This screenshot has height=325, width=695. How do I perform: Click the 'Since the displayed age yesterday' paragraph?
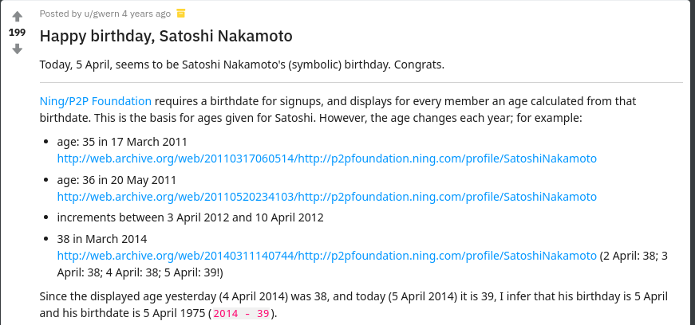[x=353, y=304]
